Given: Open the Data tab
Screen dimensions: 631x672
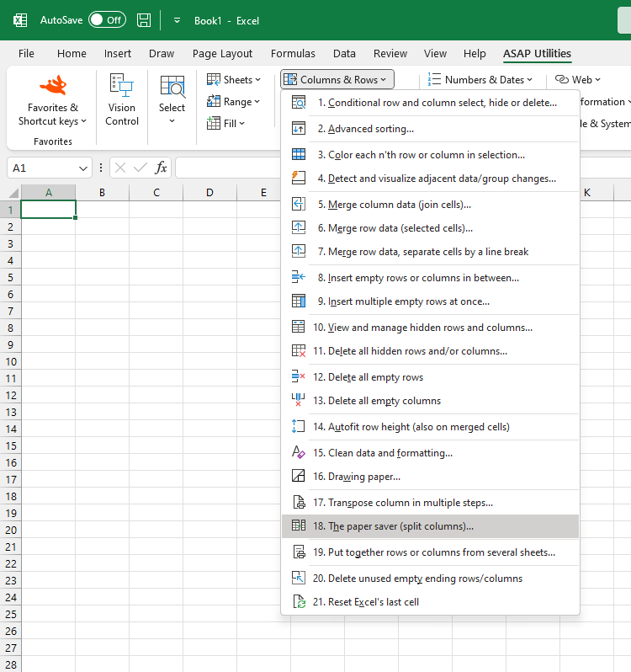Looking at the screenshot, I should tap(344, 54).
